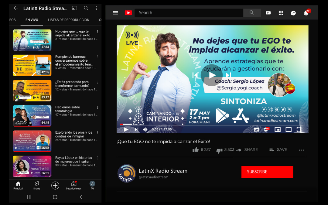The image size is (328, 205).
Task: Select '¿Estás preparado para transformar tu mundo?' title
Action: 72,84
